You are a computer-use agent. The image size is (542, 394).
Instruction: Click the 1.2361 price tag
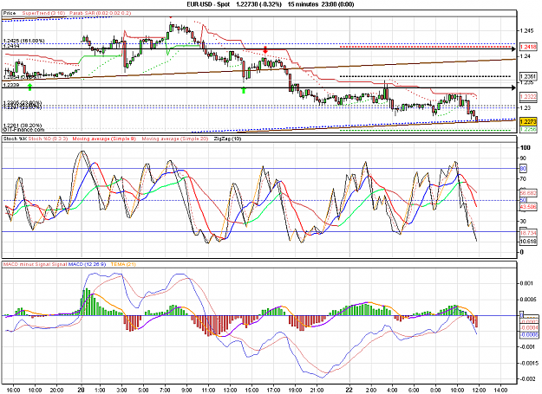tap(528, 76)
